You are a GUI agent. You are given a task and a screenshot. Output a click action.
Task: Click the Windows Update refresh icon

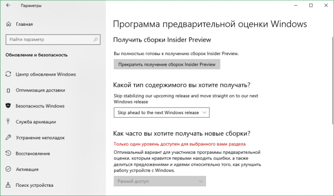click(8, 74)
